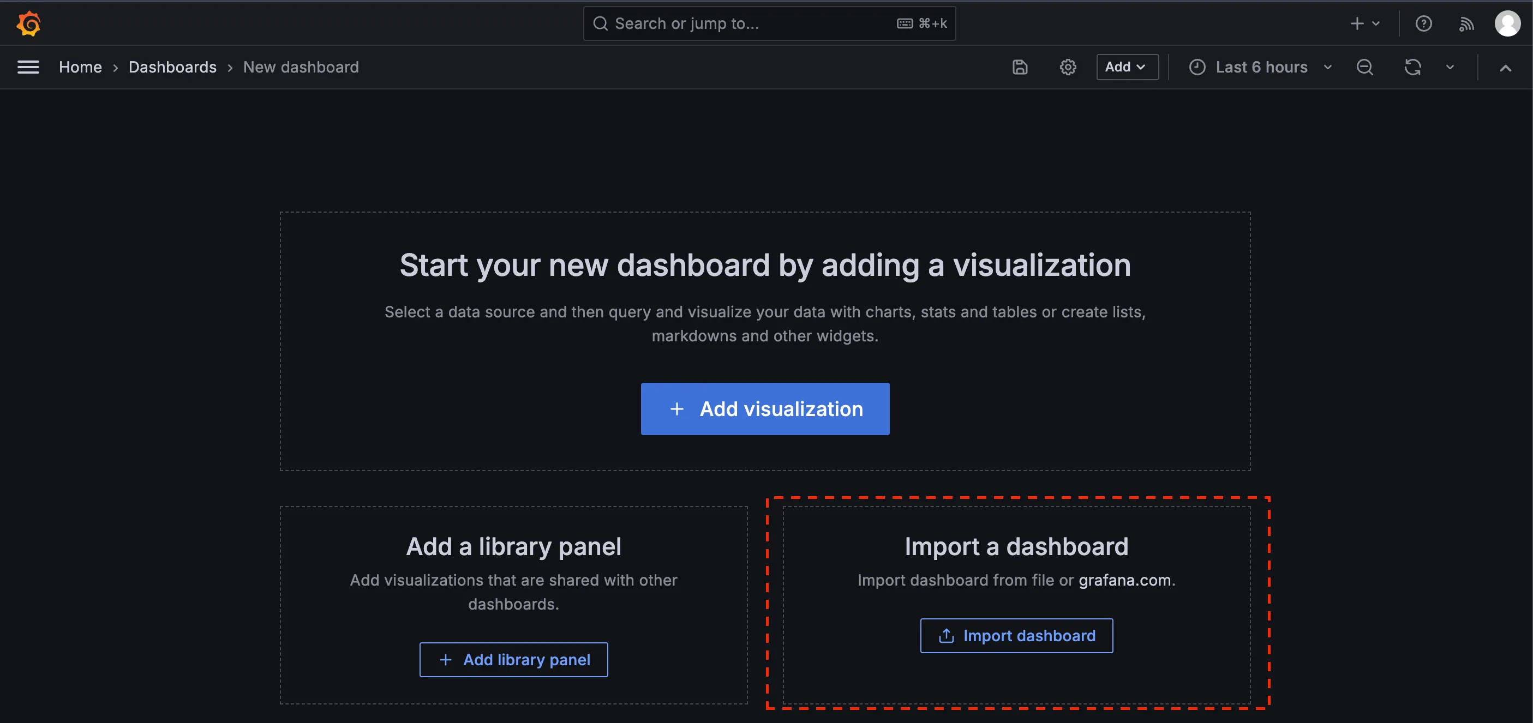Open the news RSS feed icon

(1466, 24)
